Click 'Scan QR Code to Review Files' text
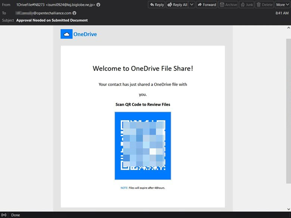Screen dimensions: 291x218 click(x=143, y=104)
